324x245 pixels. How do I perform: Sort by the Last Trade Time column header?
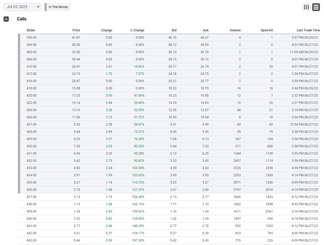point(308,30)
